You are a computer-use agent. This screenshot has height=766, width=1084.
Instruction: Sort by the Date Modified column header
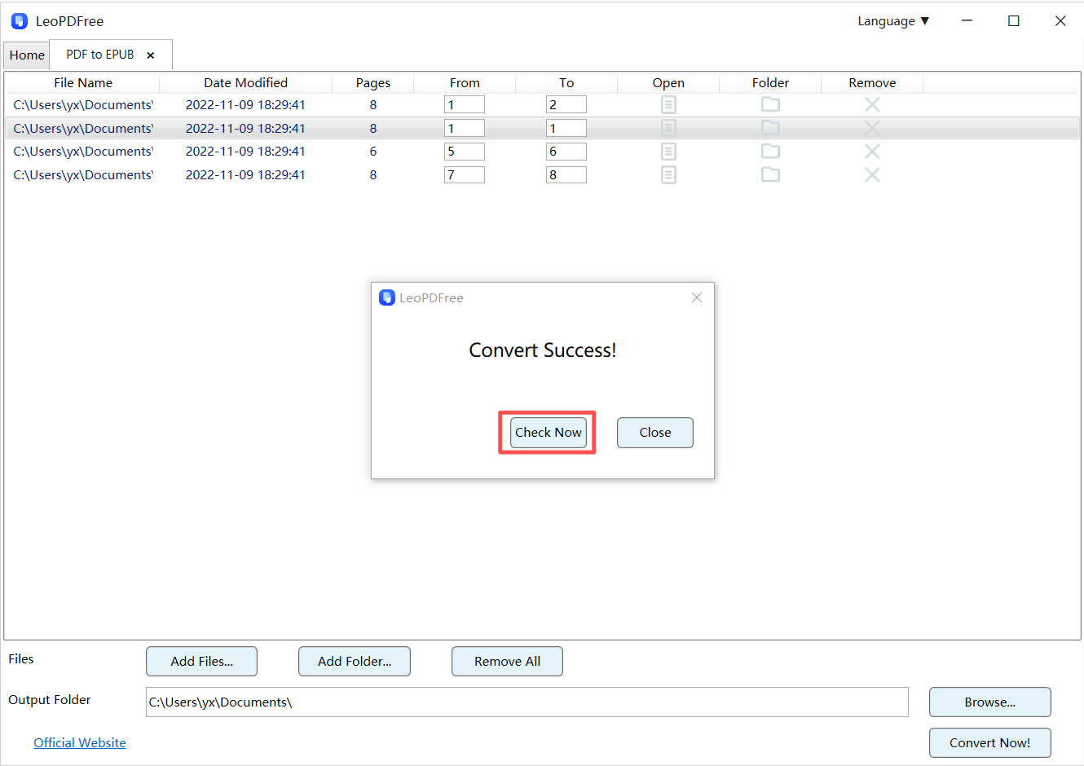(x=245, y=83)
